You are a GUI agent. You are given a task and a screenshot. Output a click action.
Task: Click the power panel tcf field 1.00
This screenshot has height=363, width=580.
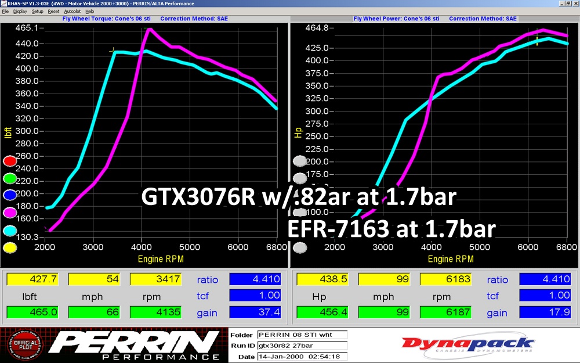[545, 295]
